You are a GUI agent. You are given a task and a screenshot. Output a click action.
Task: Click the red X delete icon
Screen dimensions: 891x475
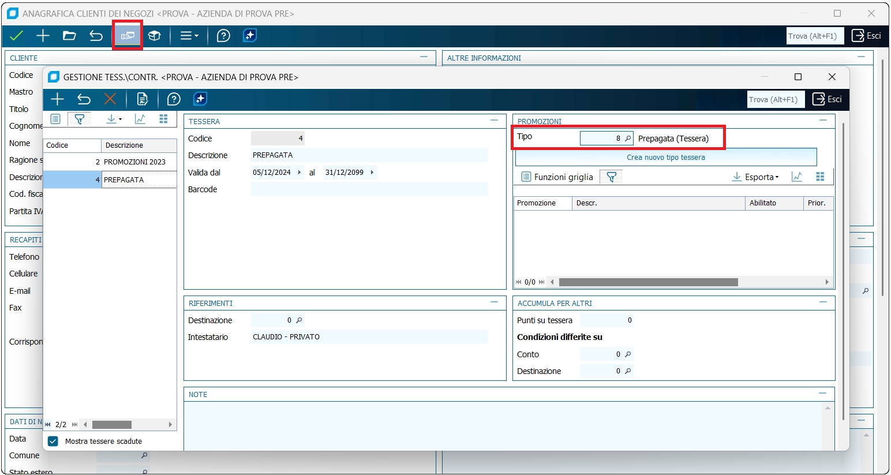(x=110, y=99)
